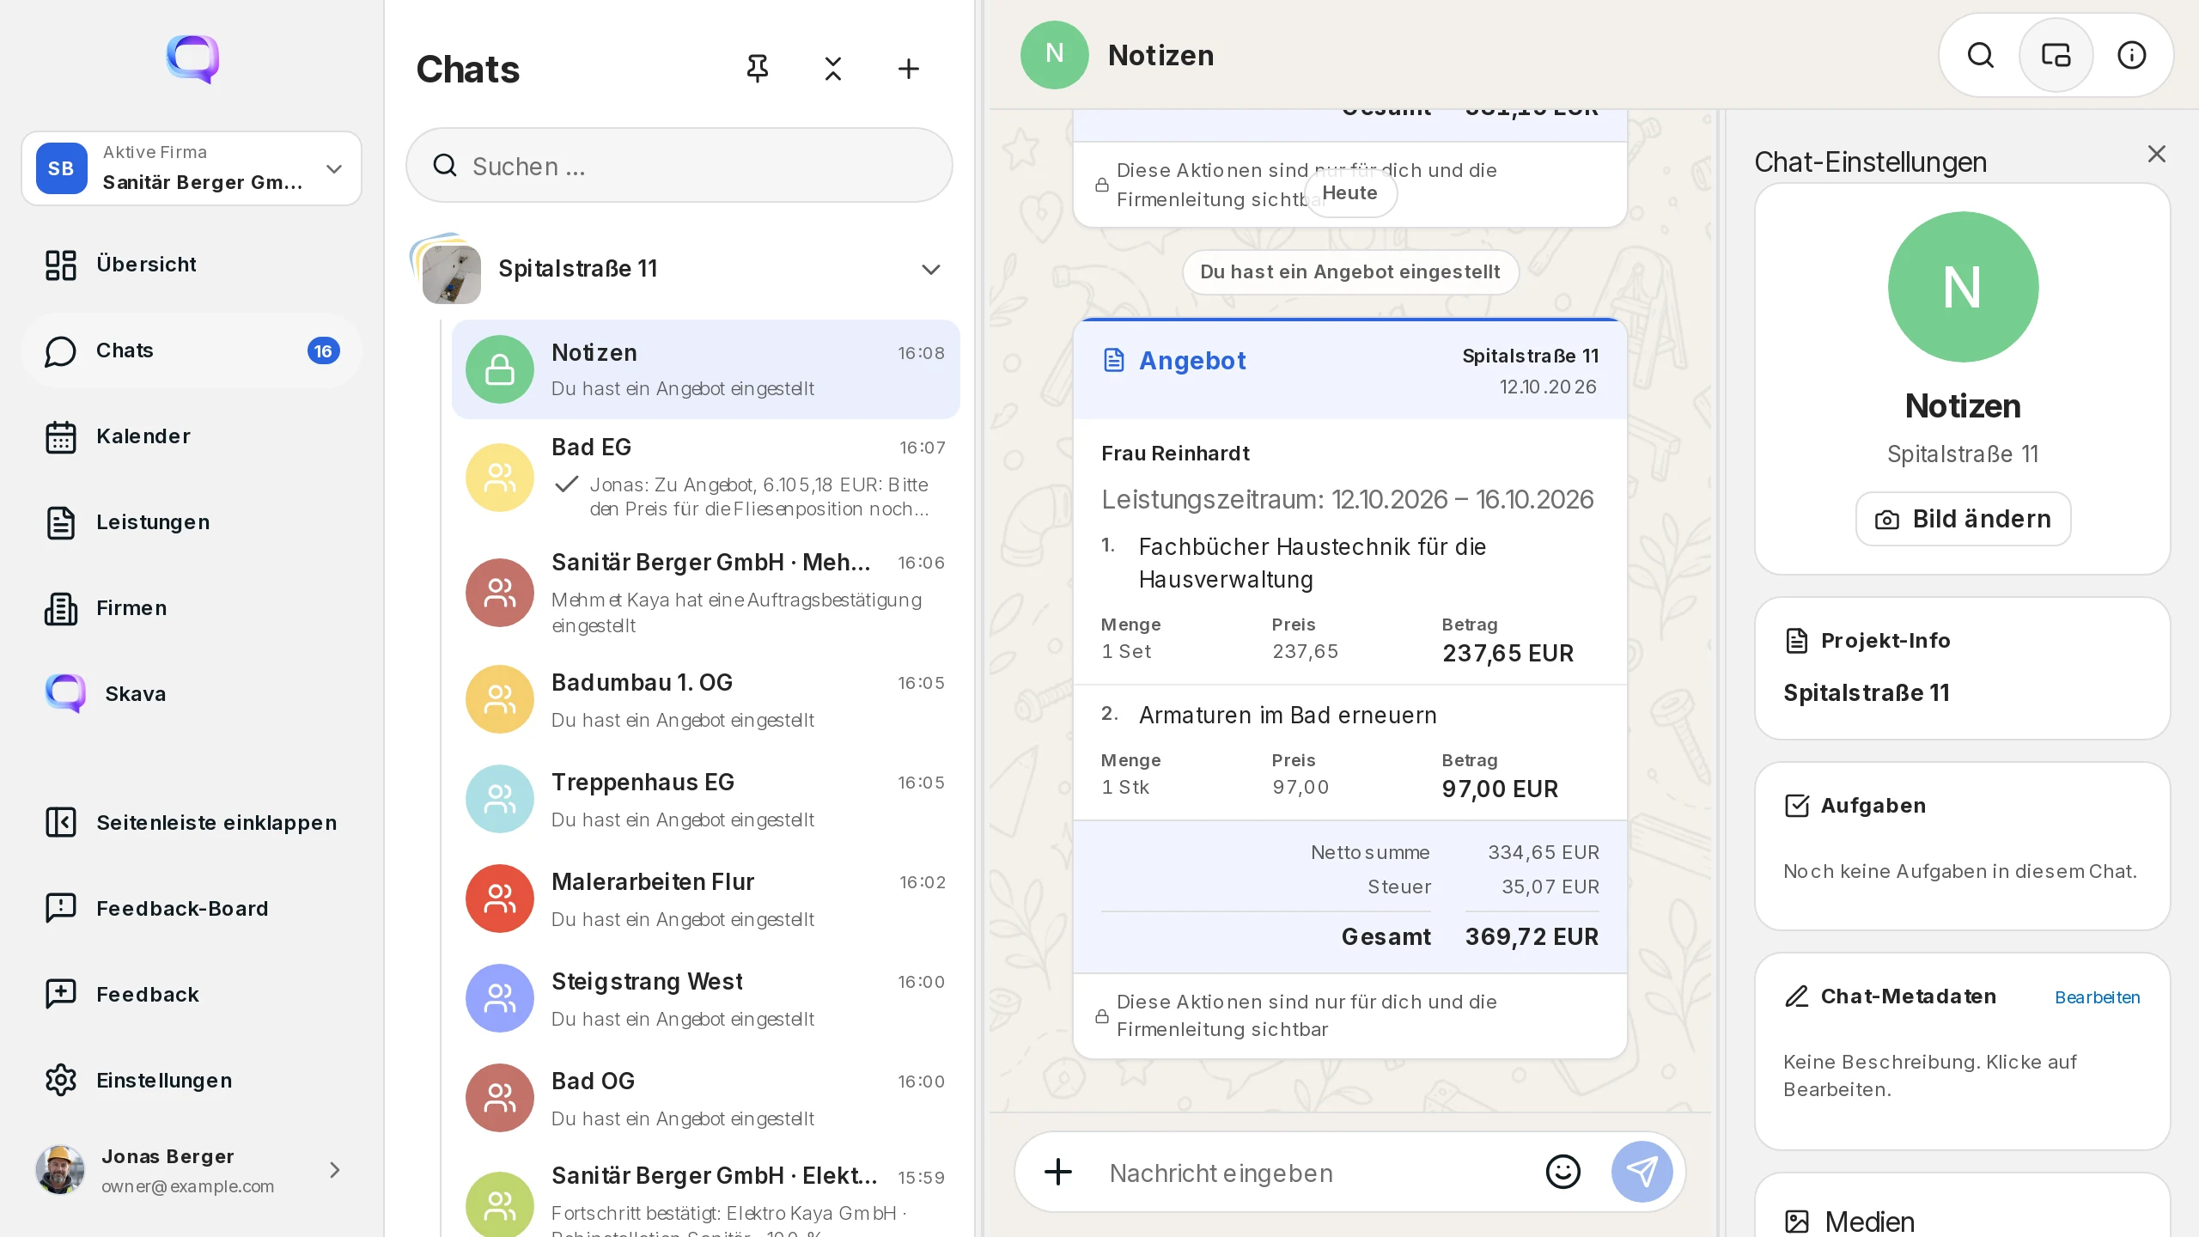The height and width of the screenshot is (1237, 2199).
Task: Expand Jonas Berger user profile menu
Action: point(191,1170)
